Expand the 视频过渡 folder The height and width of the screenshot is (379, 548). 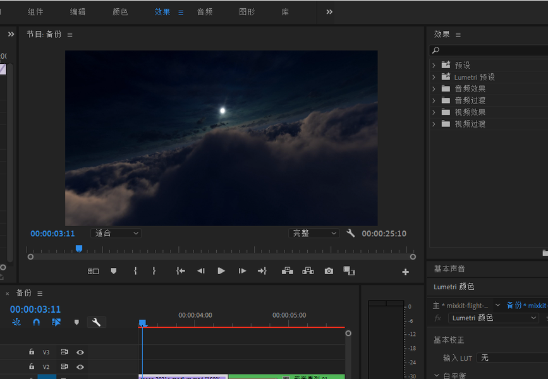pos(434,124)
